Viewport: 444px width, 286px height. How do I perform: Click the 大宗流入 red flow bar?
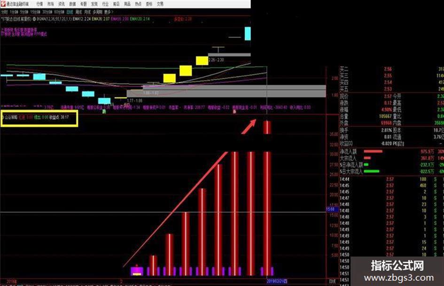pyautogui.click(x=367, y=158)
